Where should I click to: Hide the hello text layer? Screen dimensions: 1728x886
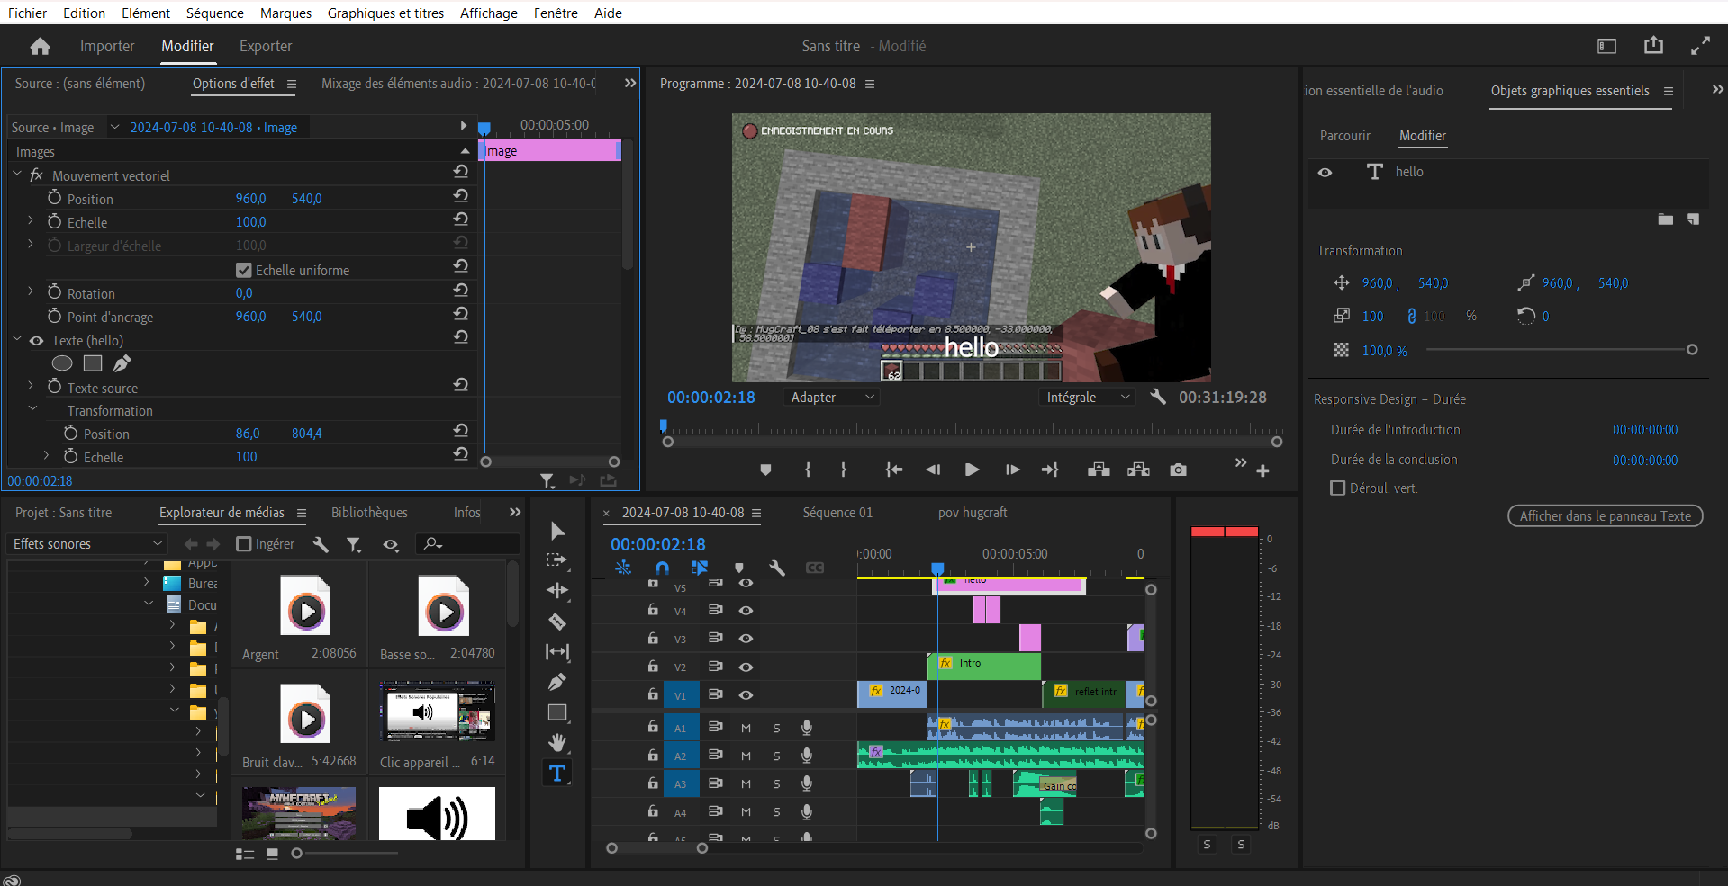[x=1325, y=173]
